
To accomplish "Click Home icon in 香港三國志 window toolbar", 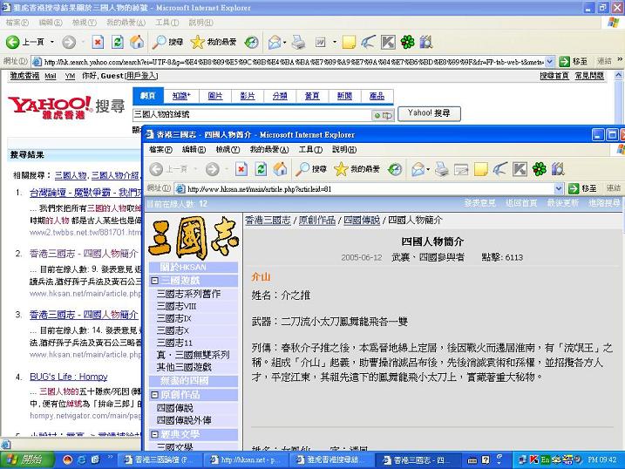I will (x=280, y=169).
